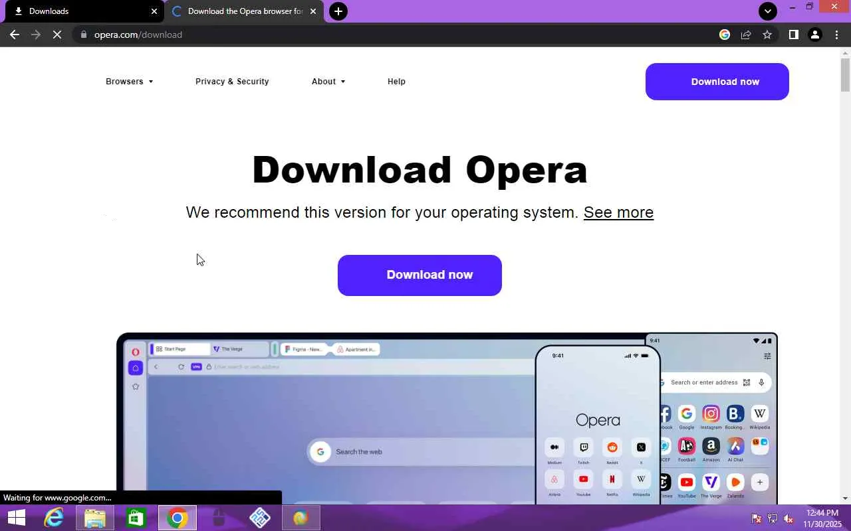Open the network icon in system tray
This screenshot has width=851, height=531.
click(773, 518)
